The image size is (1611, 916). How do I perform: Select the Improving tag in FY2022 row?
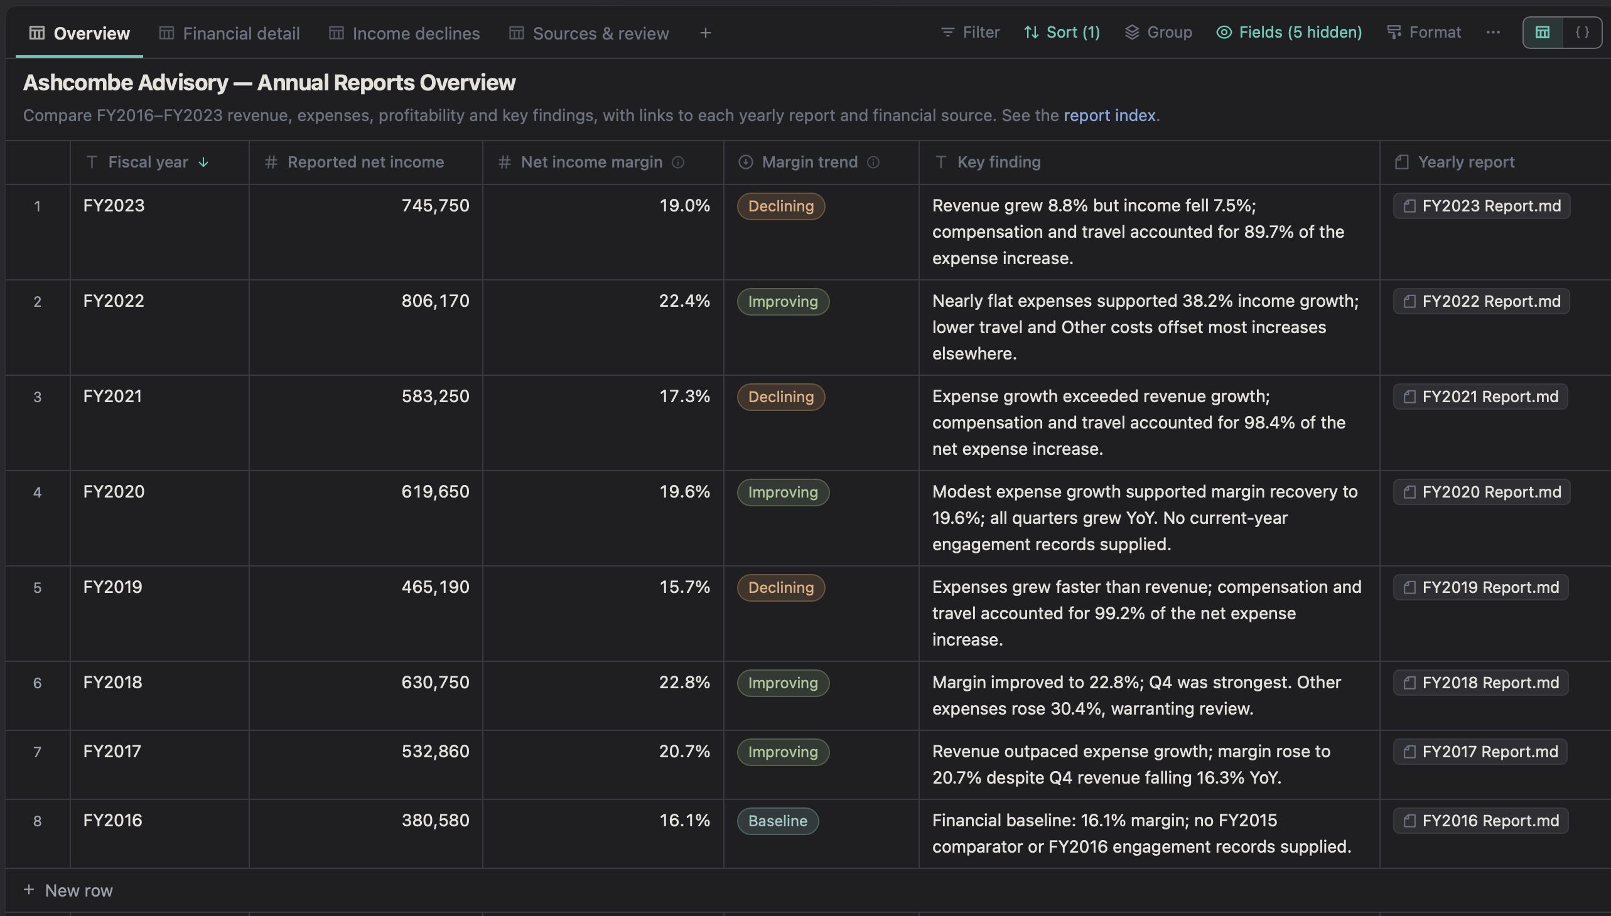point(782,302)
